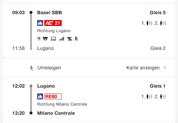This screenshot has height=123, width=178.
Task: Click the RE80 train badge
Action: point(53,96)
